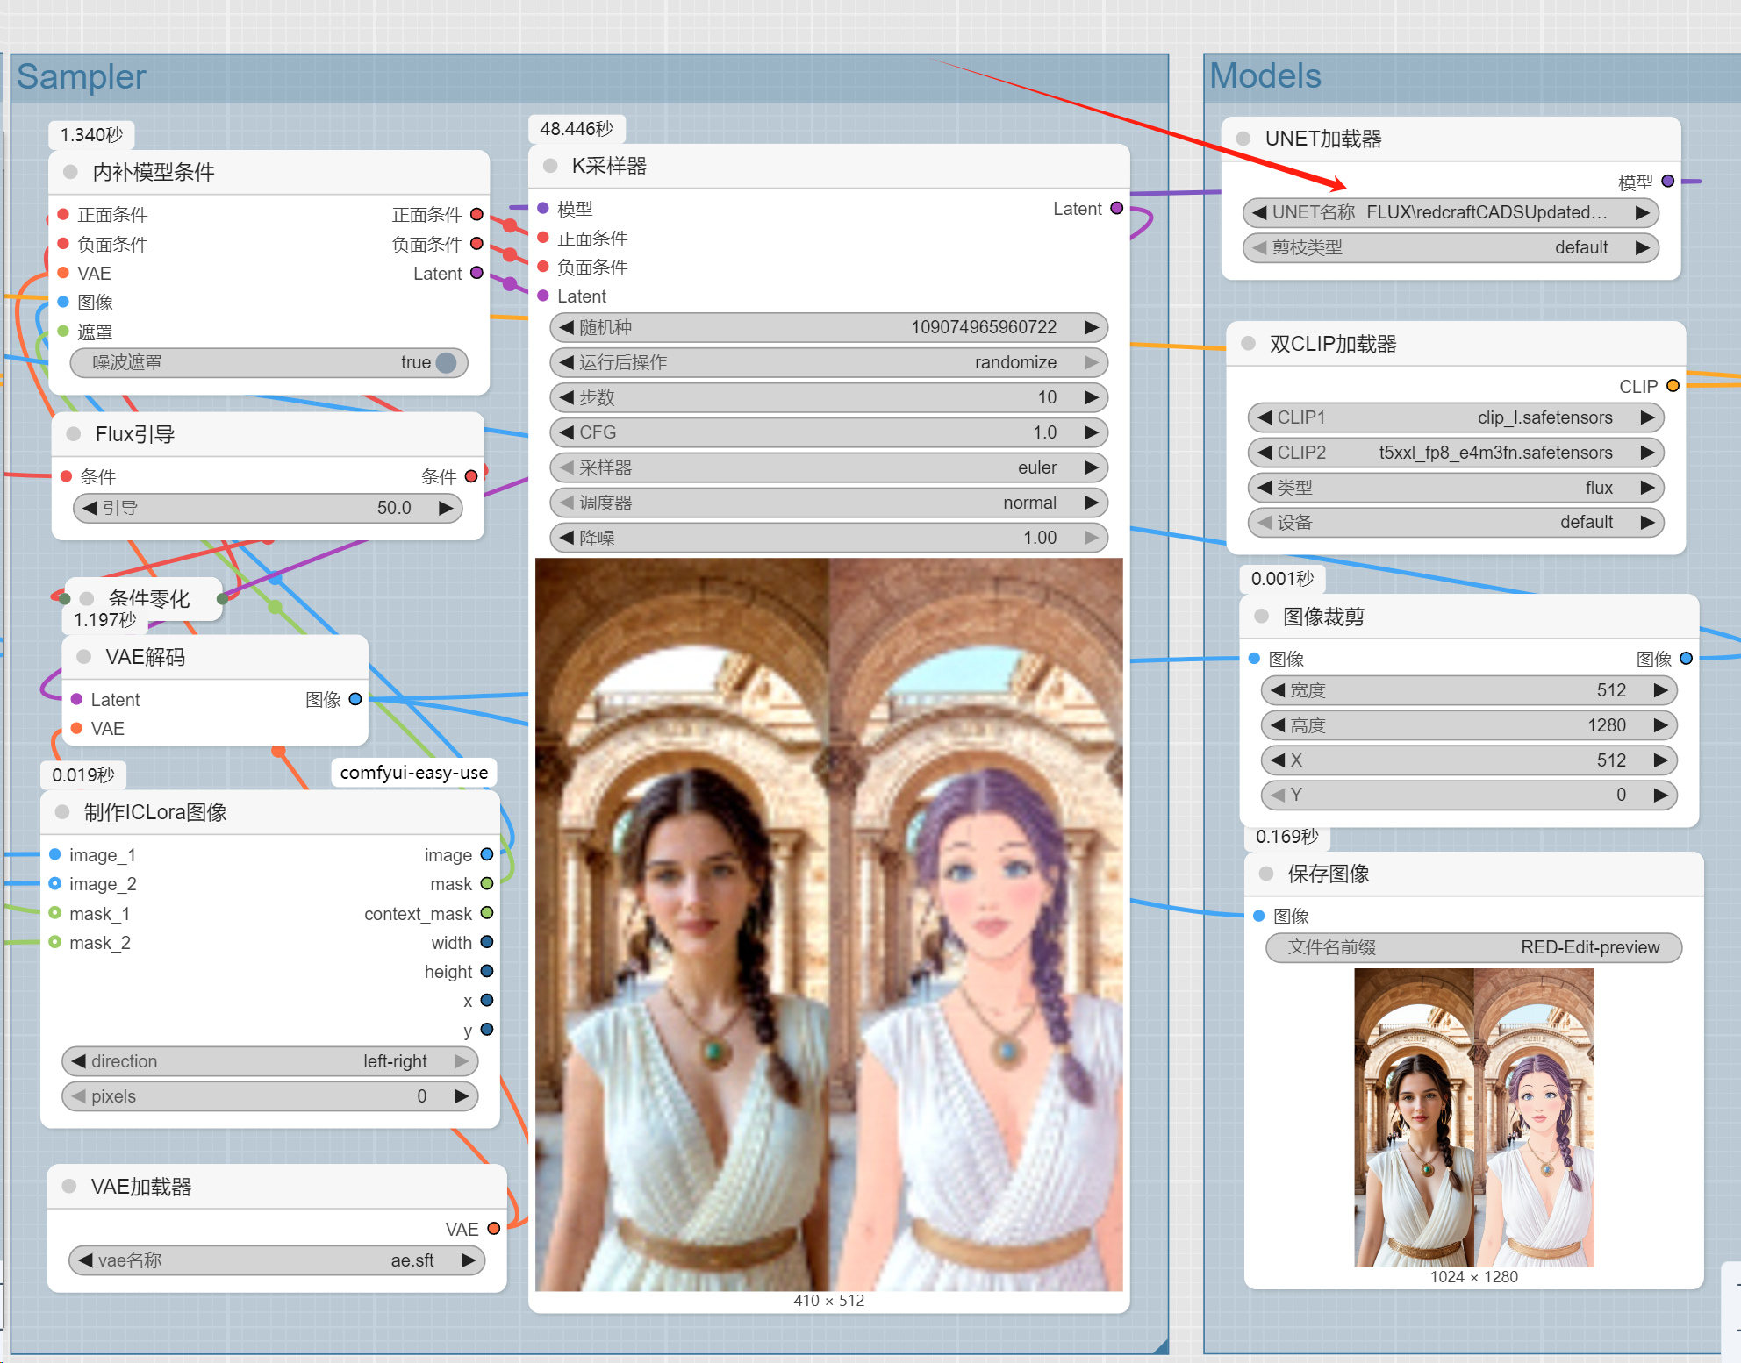This screenshot has height=1363, width=1741.
Task: Click the 降噪 denoise 1.00 slider field
Action: [828, 538]
